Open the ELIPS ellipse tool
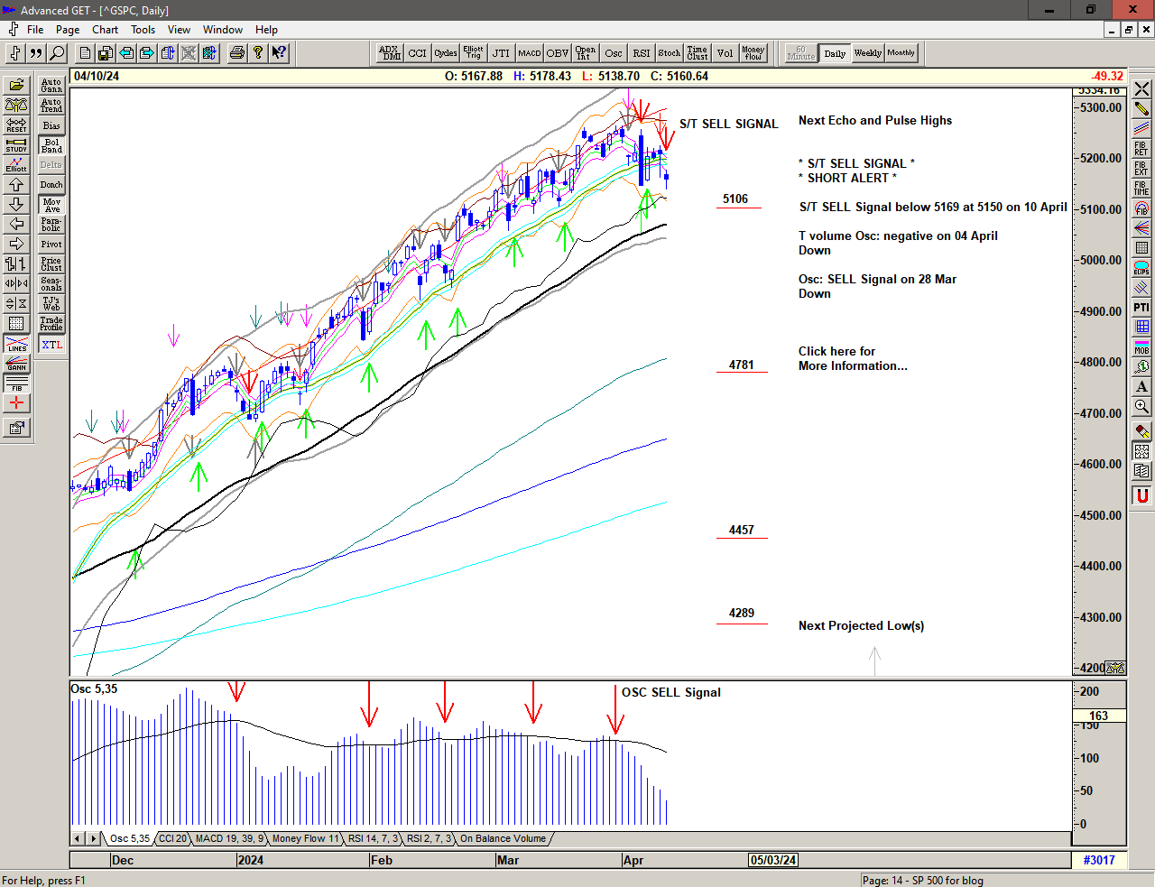The height and width of the screenshot is (887, 1155). [x=1141, y=267]
